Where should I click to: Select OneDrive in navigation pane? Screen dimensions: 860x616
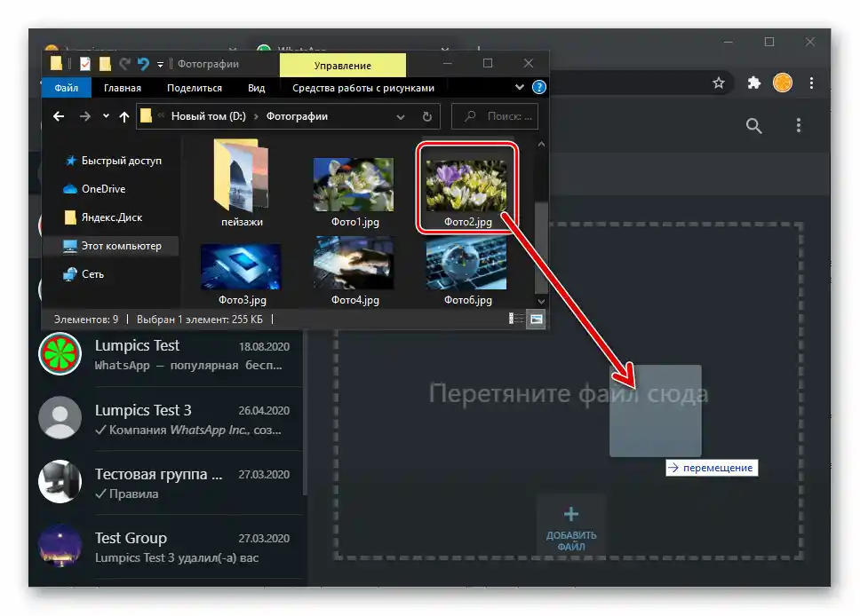(94, 189)
